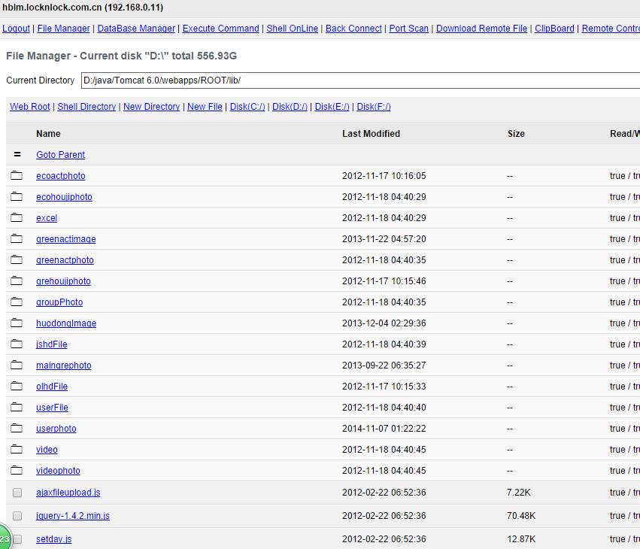
Task: Click the New File link
Action: [x=205, y=107]
